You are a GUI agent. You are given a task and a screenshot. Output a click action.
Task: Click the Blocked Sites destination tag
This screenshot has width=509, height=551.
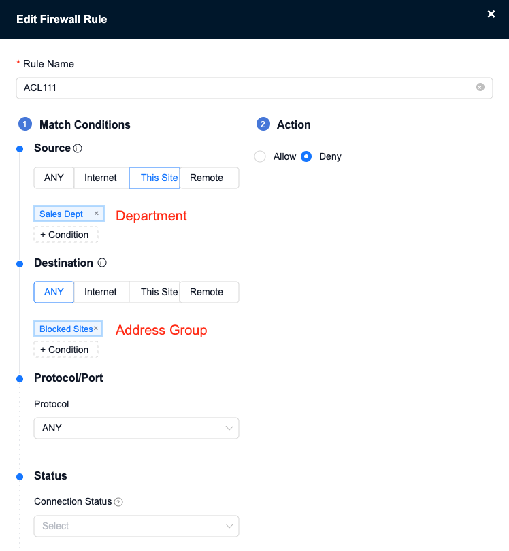(x=68, y=329)
